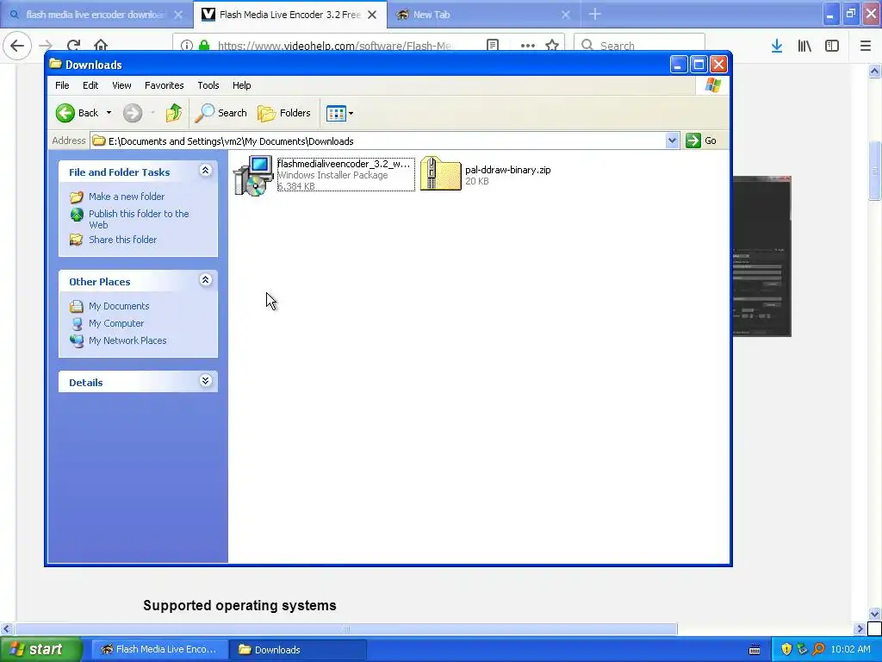Viewport: 882px width, 662px height.
Task: Open My Network Places link
Action: click(127, 340)
